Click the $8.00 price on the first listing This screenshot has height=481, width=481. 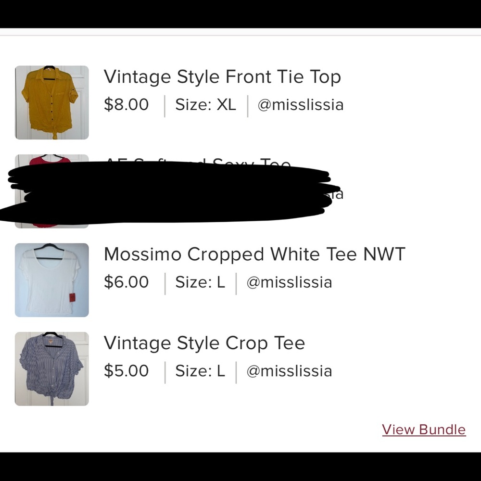pos(126,104)
